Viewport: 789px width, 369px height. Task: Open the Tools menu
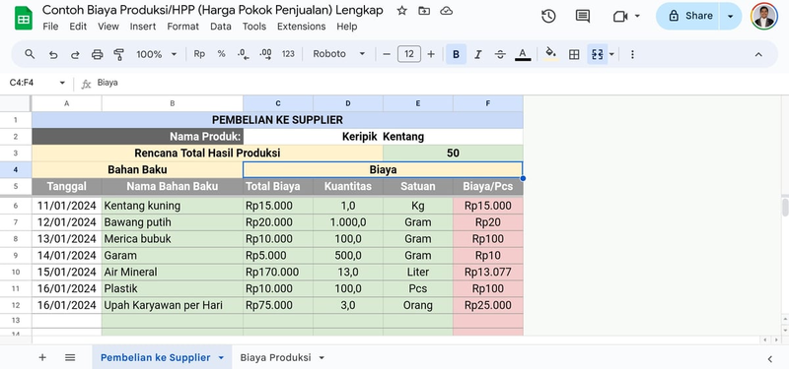254,27
